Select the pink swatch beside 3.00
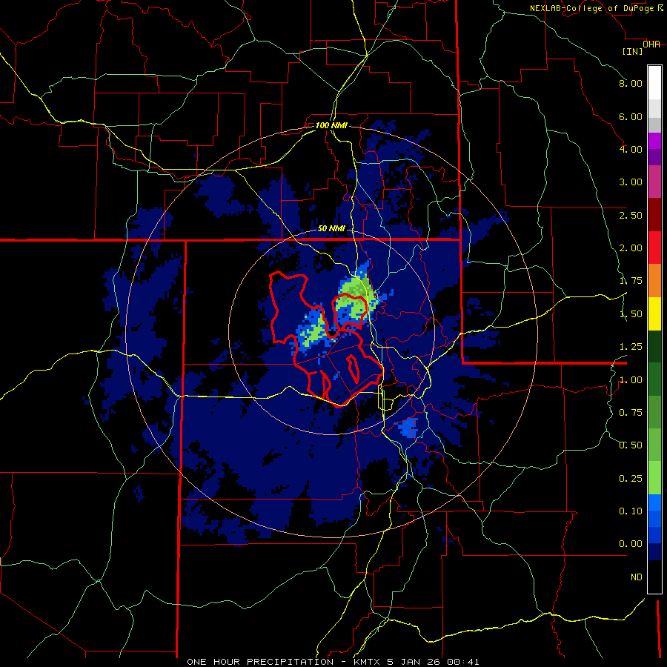667x667 pixels. 654,182
